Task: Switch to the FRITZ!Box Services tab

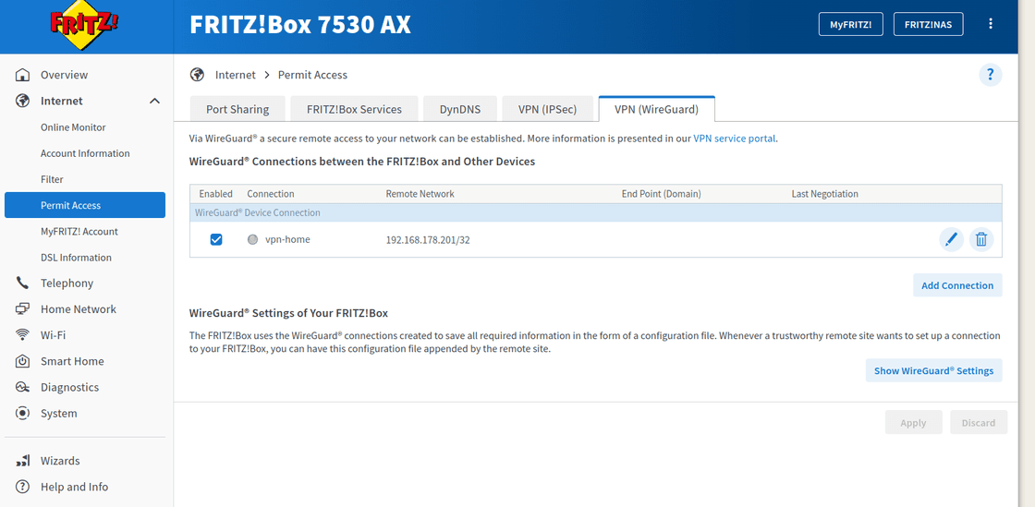Action: 355,110
